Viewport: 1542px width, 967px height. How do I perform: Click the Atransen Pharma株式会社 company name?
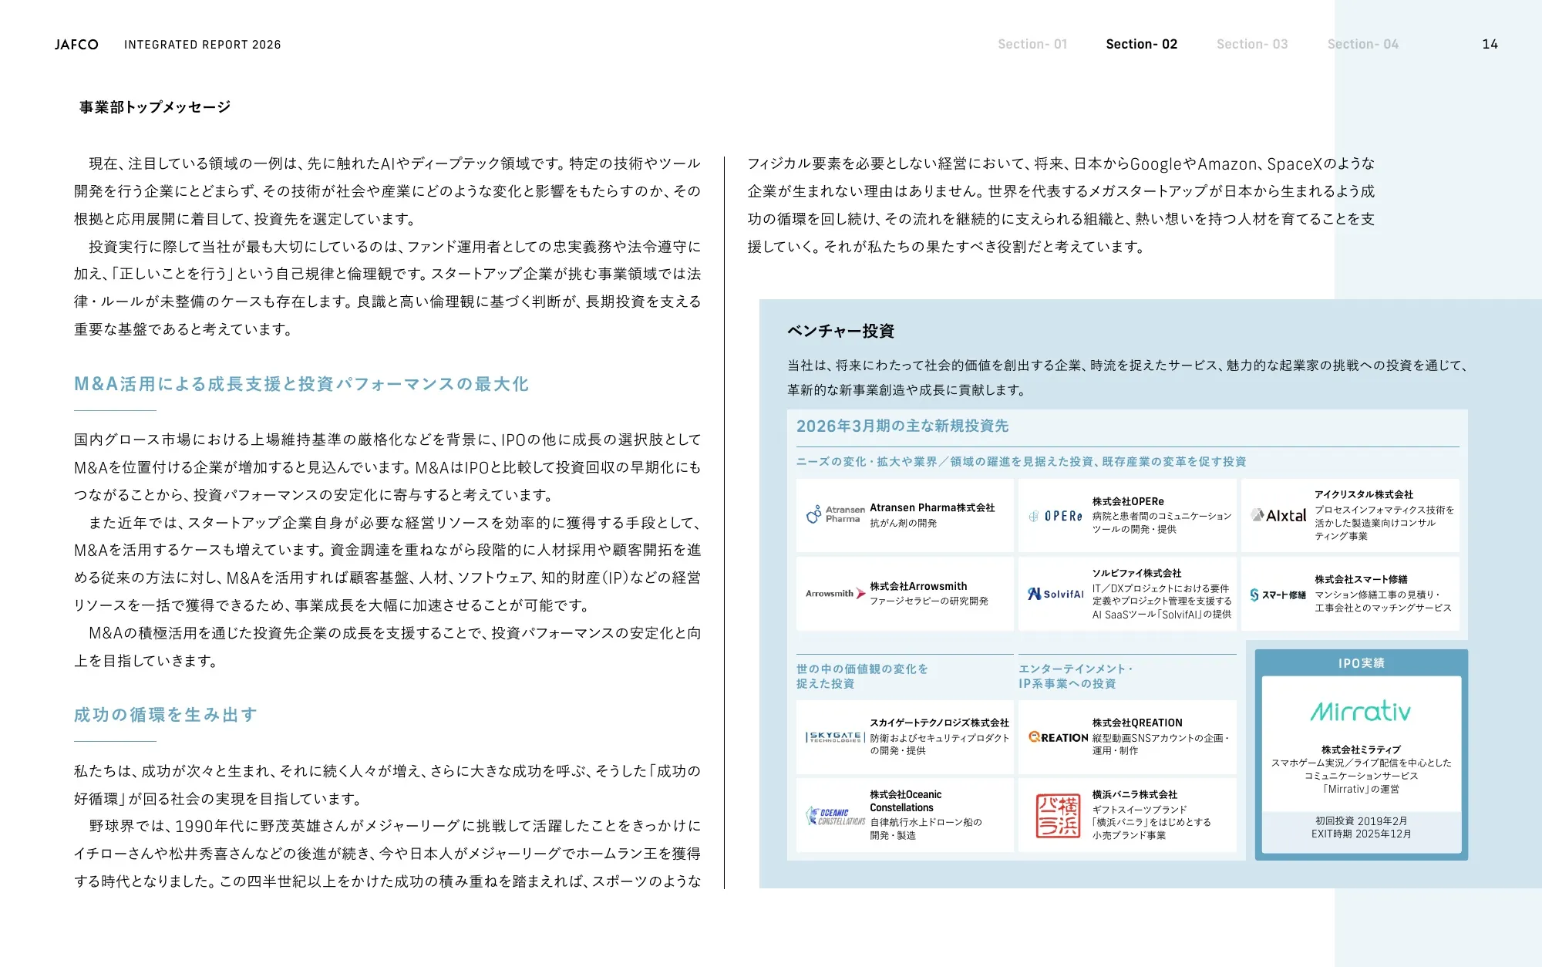(x=932, y=507)
